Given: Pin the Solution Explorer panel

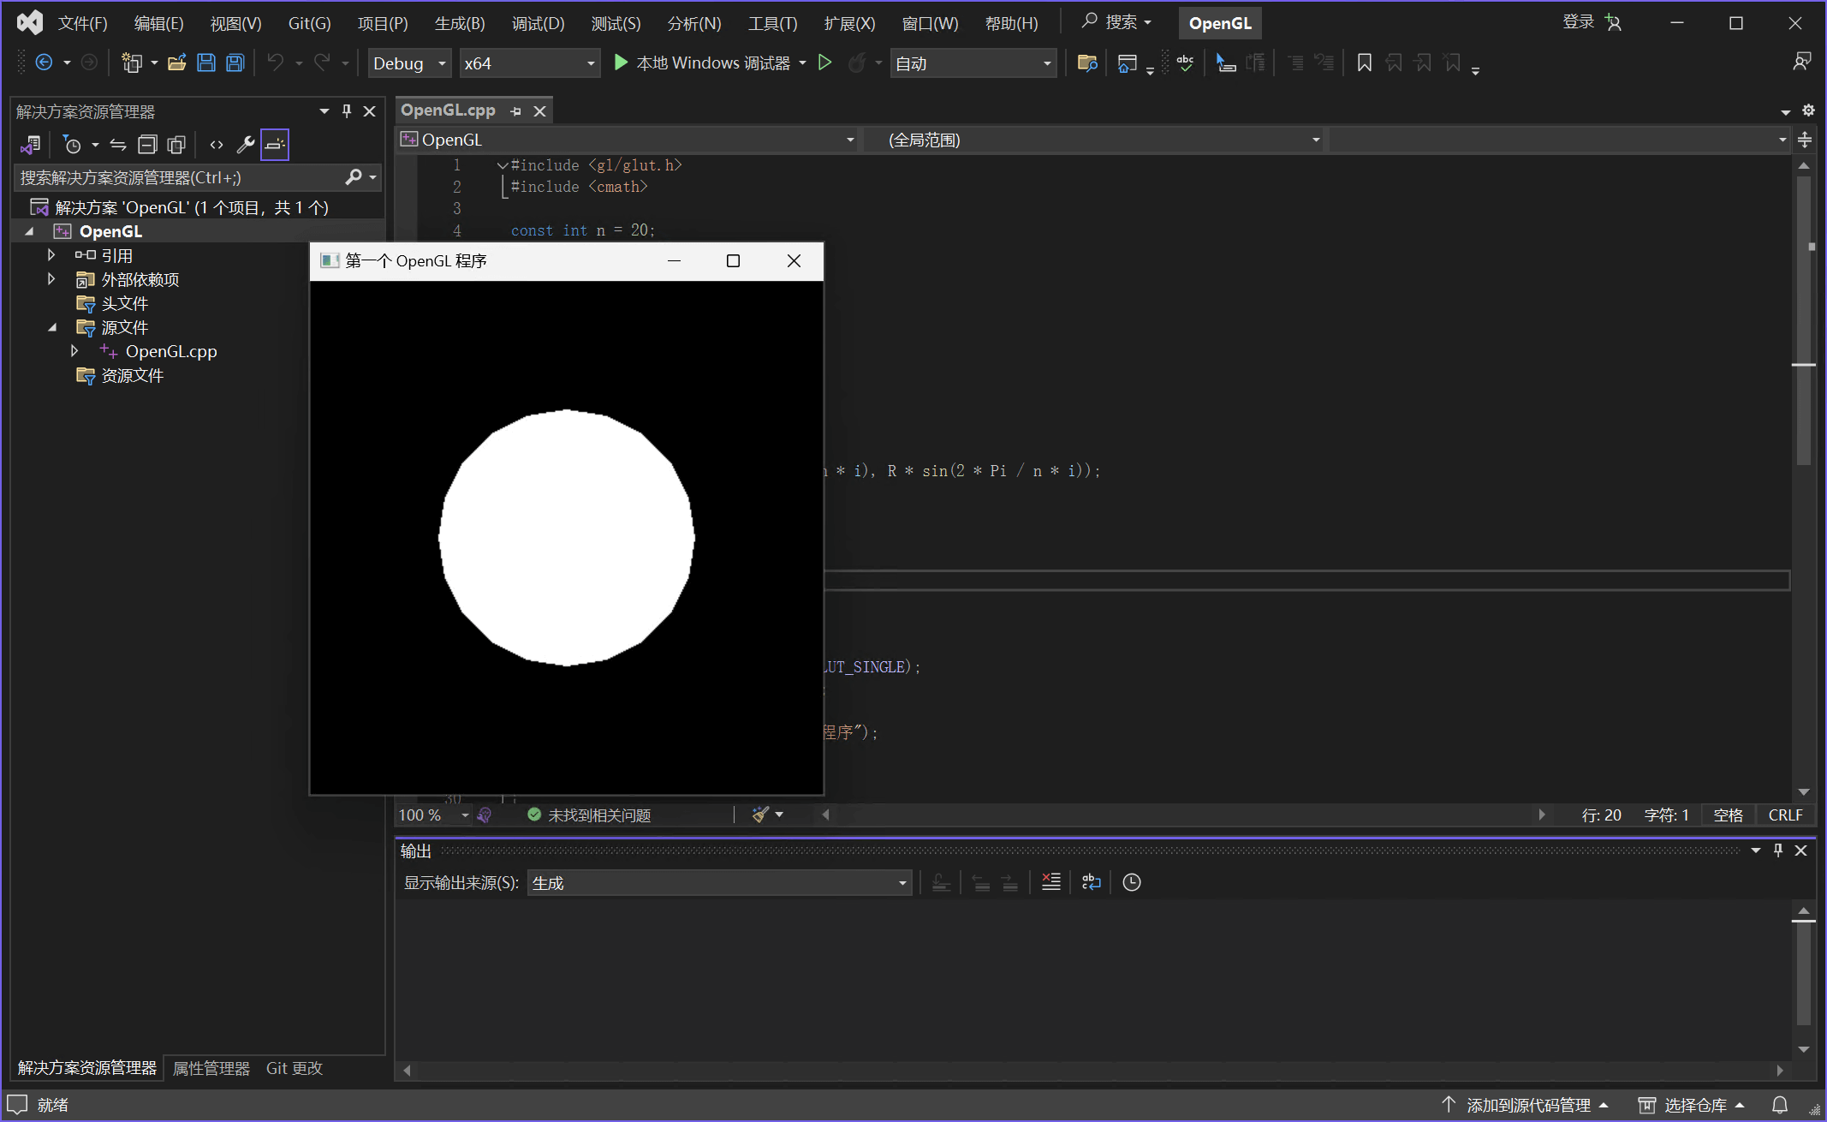Looking at the screenshot, I should point(347,111).
